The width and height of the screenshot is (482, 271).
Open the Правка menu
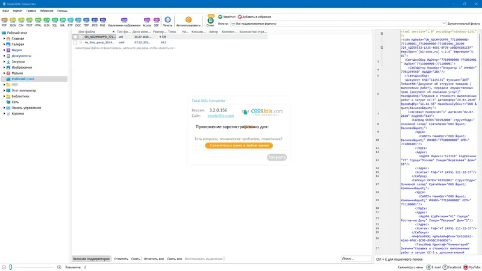(x=31, y=11)
